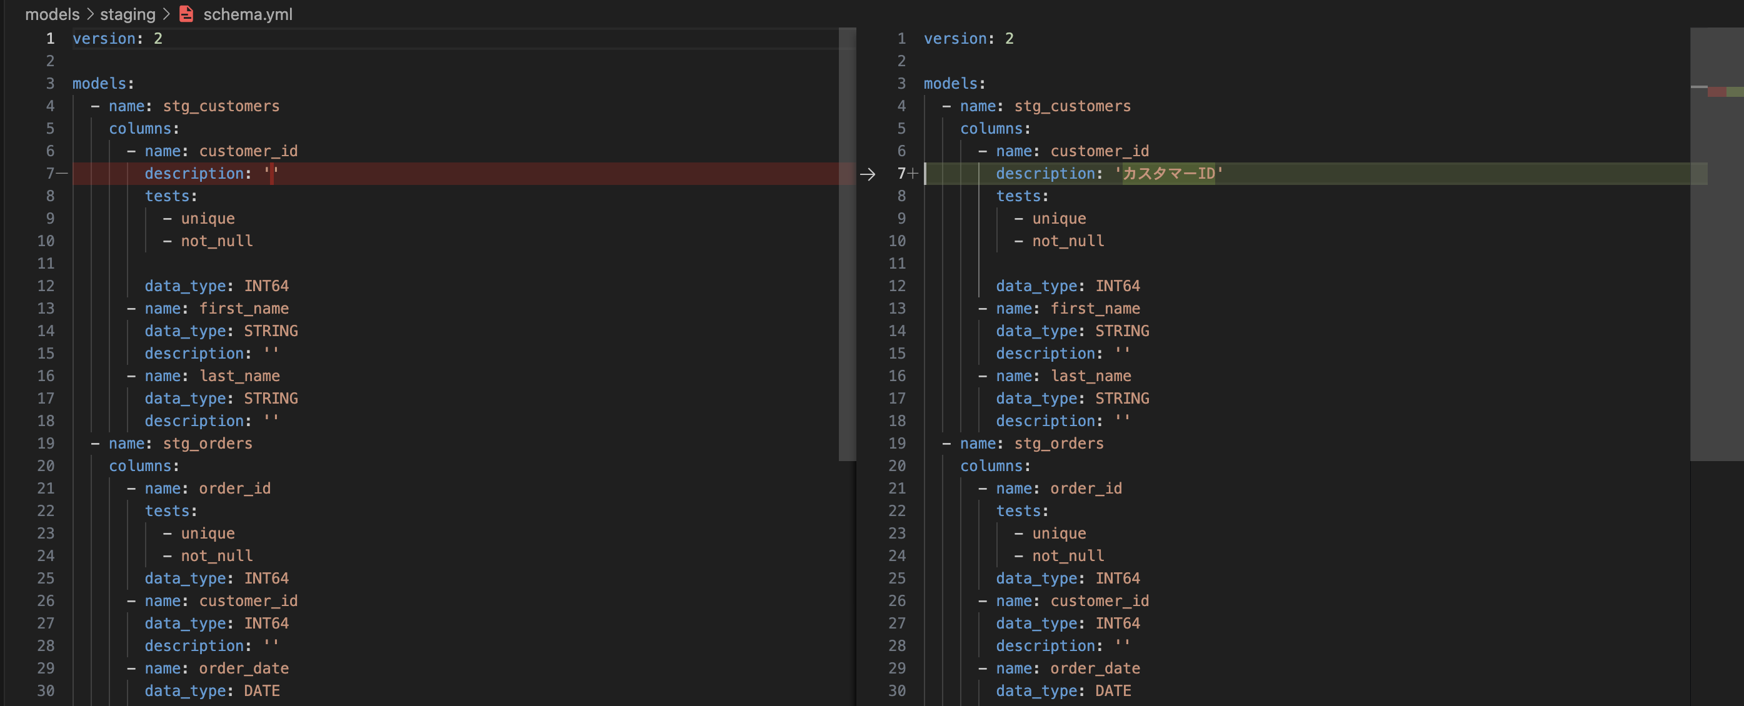
Task: Click the minus marker beside left line 7
Action: (62, 174)
